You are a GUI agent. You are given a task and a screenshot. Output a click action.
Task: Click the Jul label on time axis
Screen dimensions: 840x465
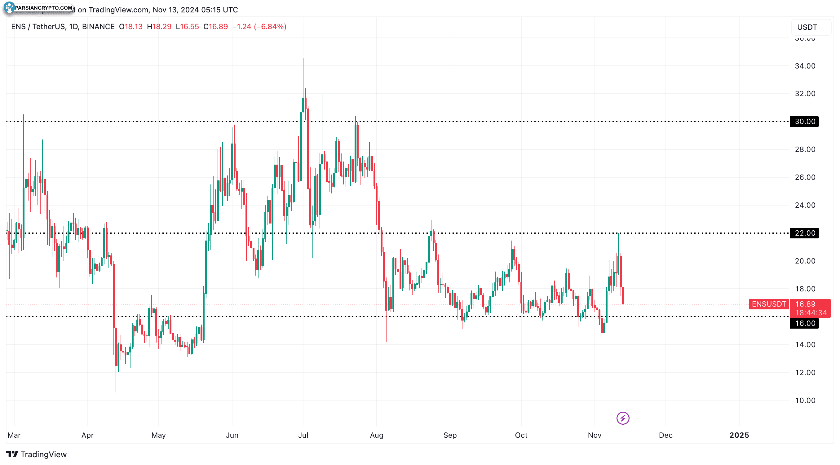[303, 435]
